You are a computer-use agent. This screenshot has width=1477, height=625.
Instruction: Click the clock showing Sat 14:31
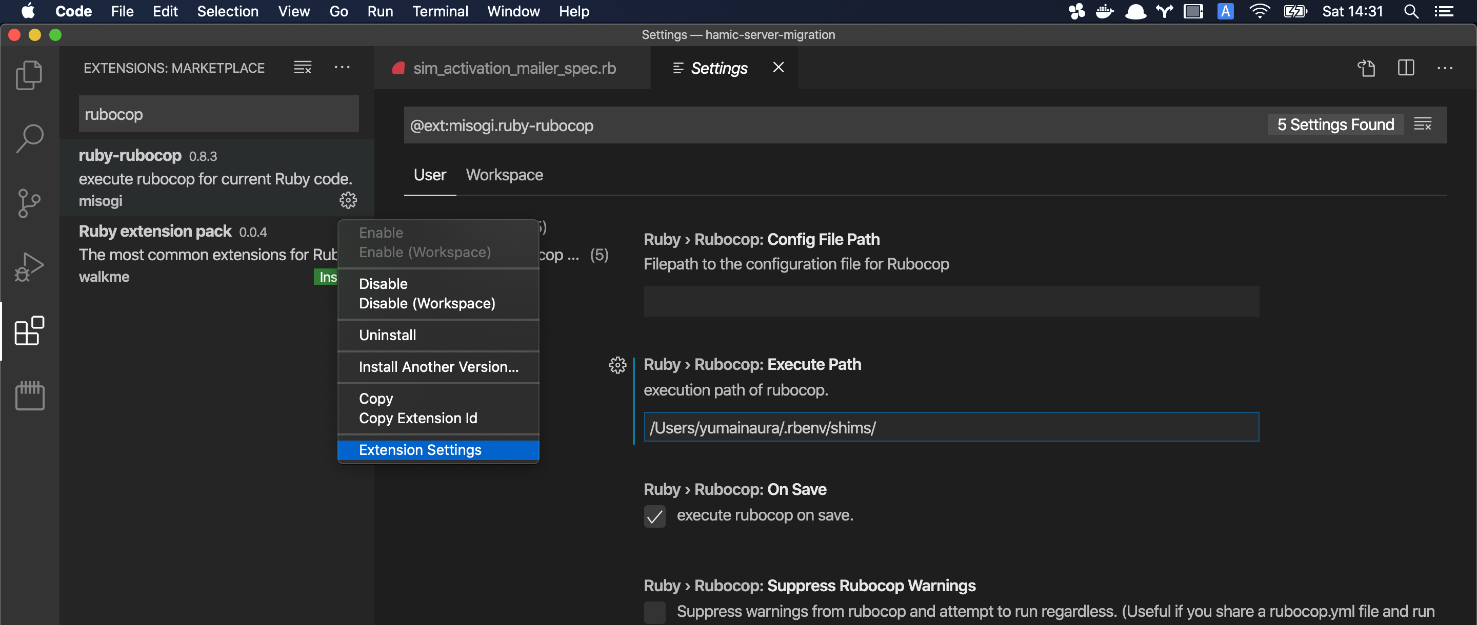point(1352,11)
